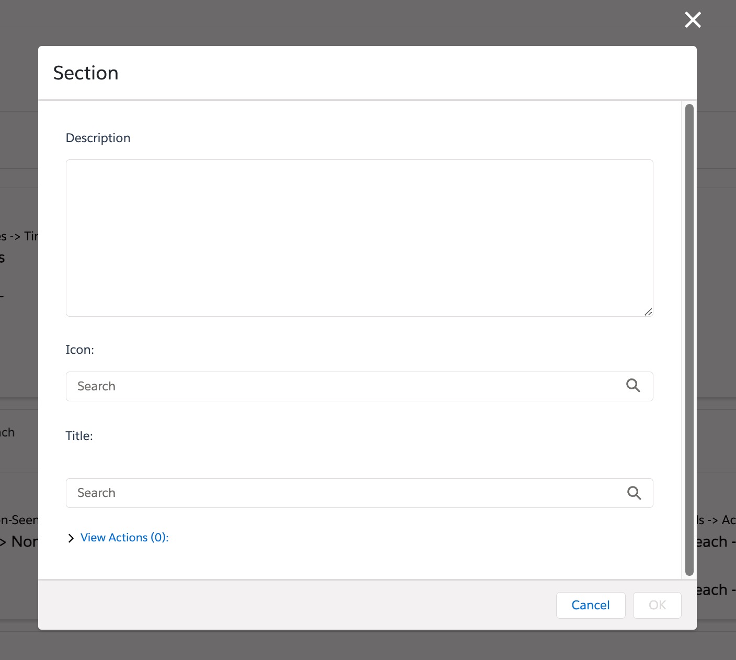Click the Description textarea resize handle
The height and width of the screenshot is (660, 736).
coord(648,311)
